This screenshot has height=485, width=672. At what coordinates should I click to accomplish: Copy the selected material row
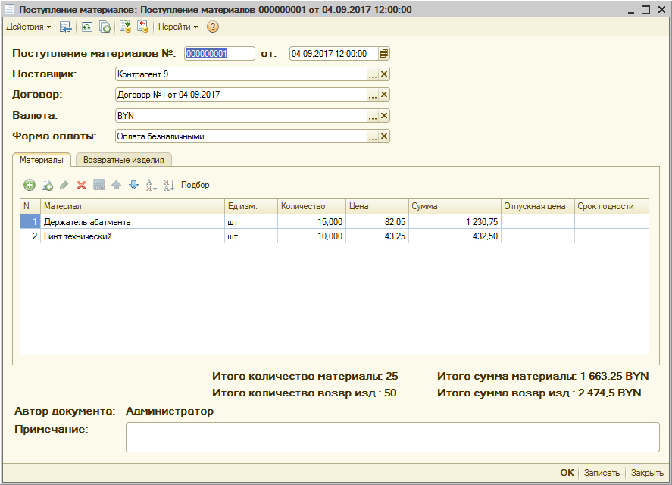pyautogui.click(x=47, y=185)
